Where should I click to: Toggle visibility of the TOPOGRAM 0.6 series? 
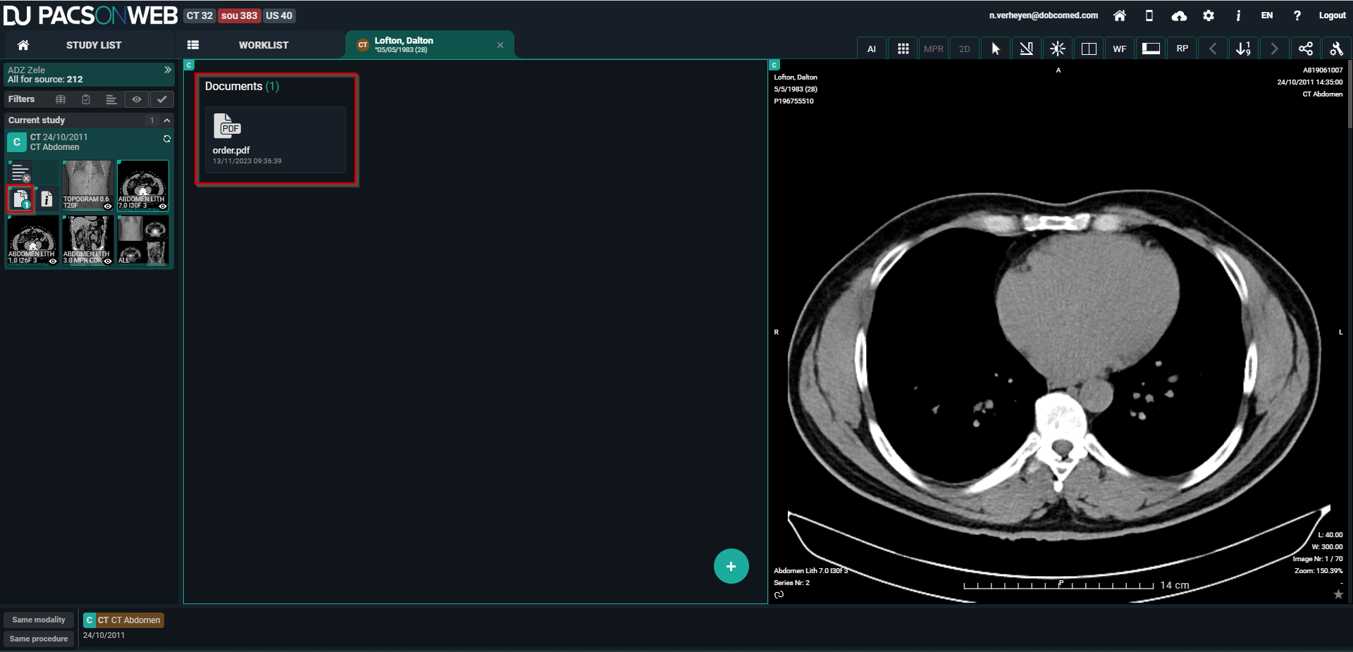(108, 206)
